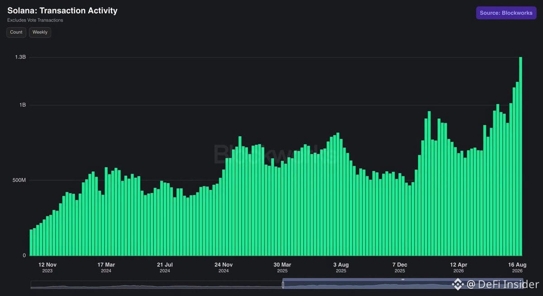This screenshot has height=296, width=543.
Task: Click the highlighted range in the navigator
Action: [403, 285]
